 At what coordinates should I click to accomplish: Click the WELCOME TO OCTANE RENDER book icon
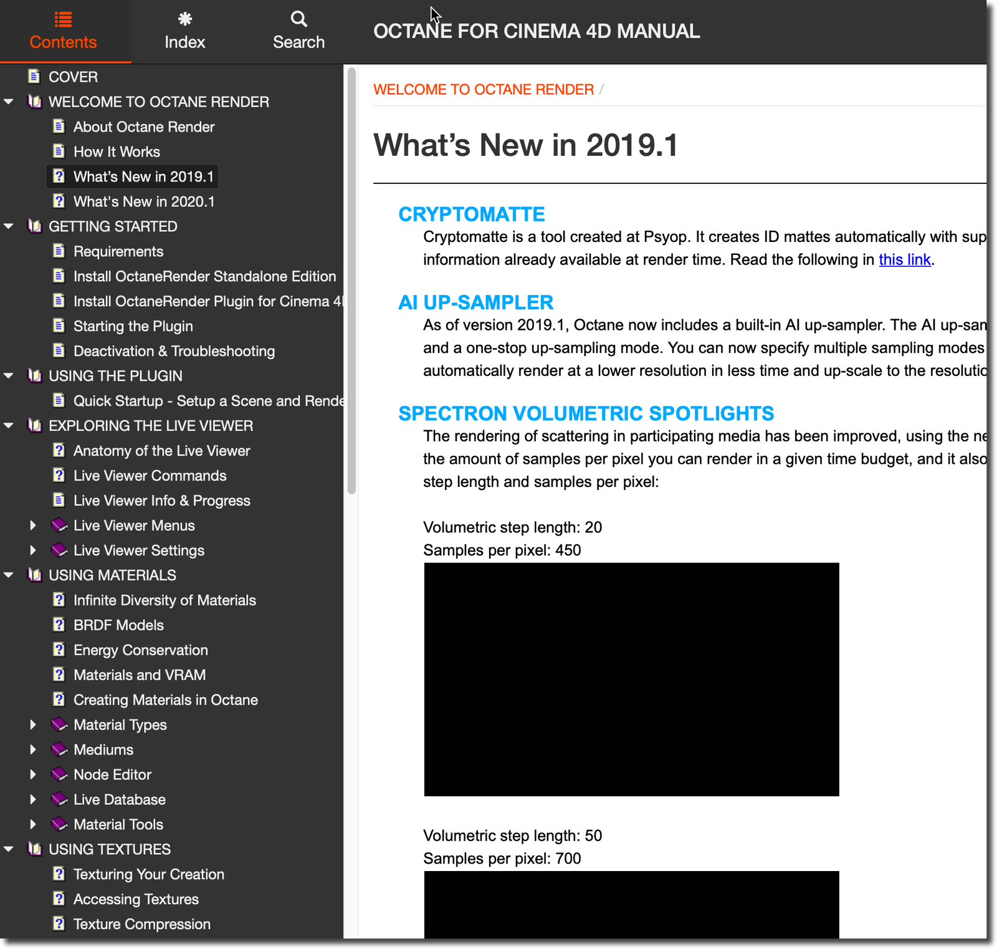(35, 102)
